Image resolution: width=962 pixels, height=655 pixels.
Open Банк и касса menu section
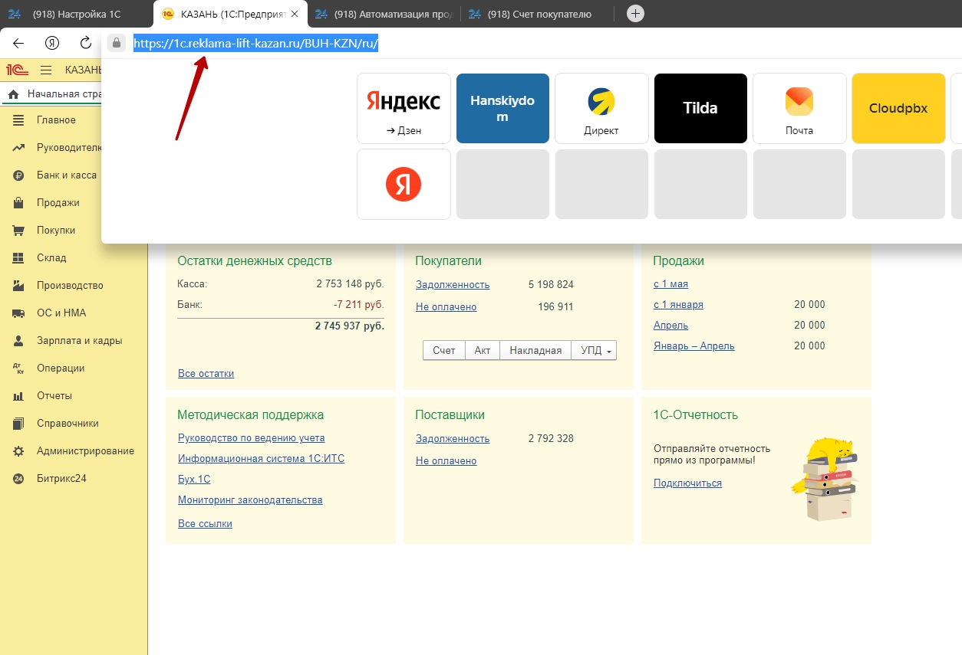66,175
